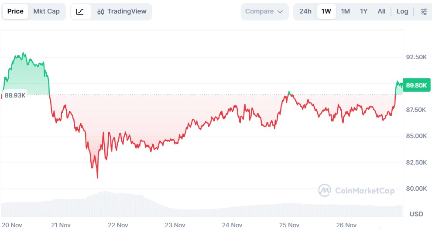This screenshot has width=432, height=229.
Task: Expand the Compare chevron arrow
Action: coord(280,12)
